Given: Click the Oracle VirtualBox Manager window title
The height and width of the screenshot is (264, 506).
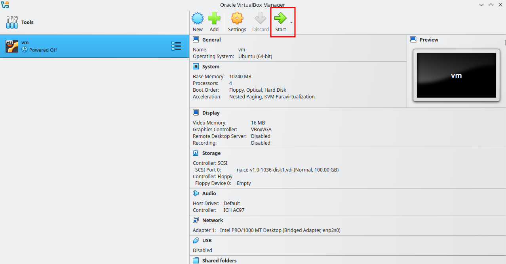Looking at the screenshot, I should pyautogui.click(x=253, y=5).
